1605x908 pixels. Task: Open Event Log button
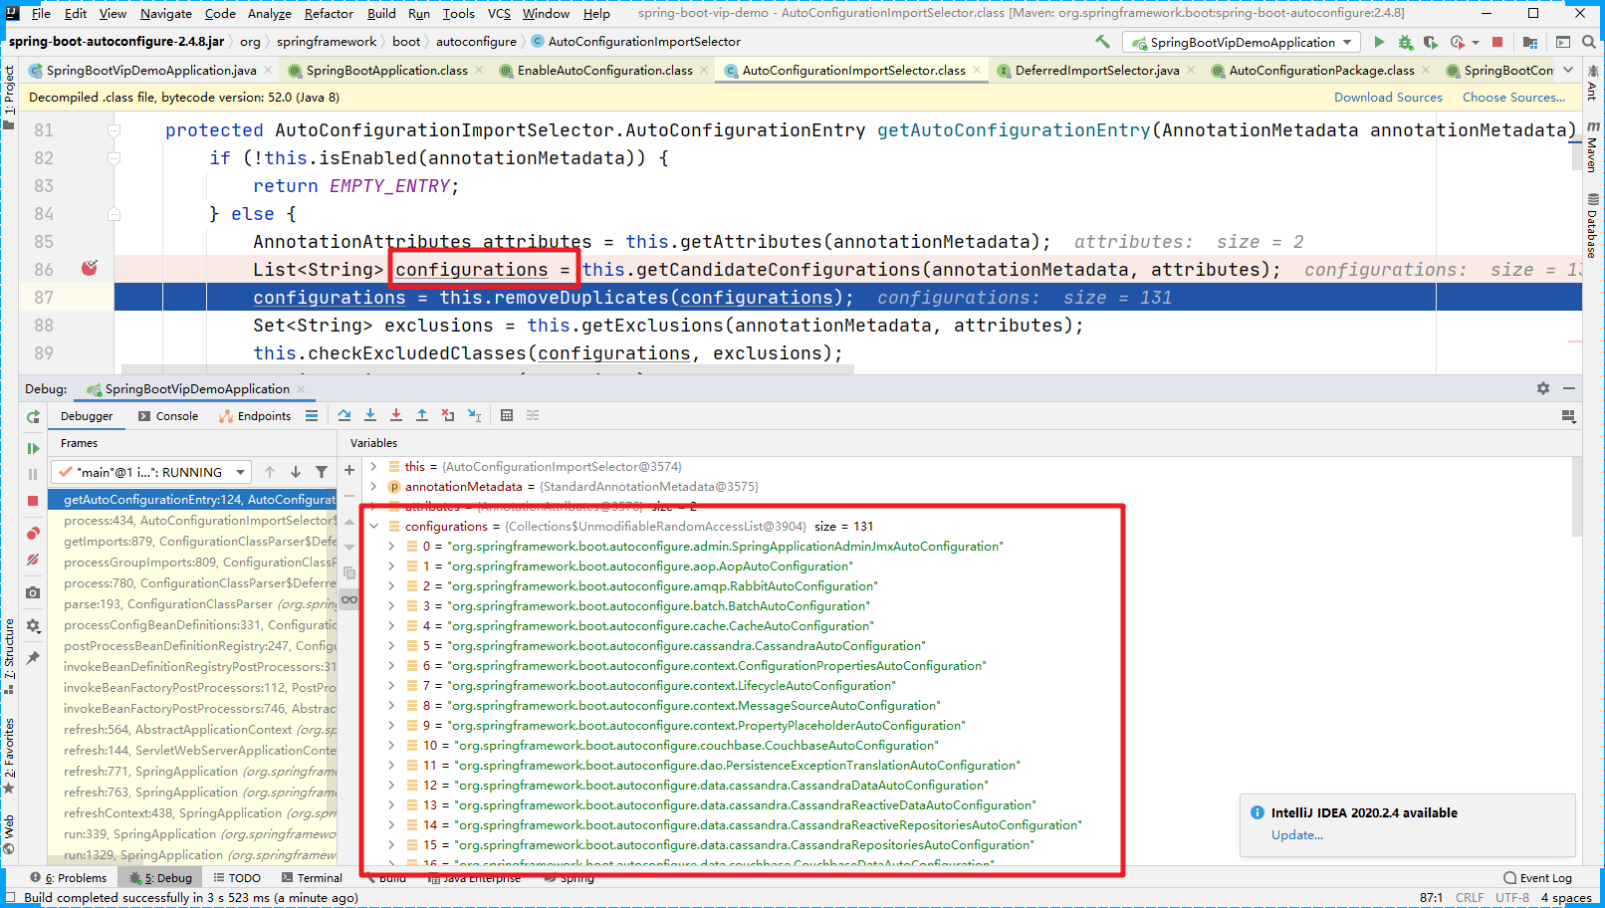point(1538,877)
